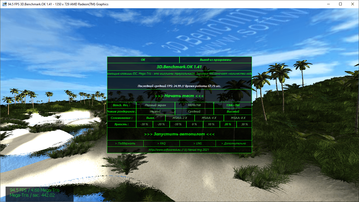Minimize the 3D.Benchmark.OK window
Image resolution: width=359 pixels, height=202 pixels.
[328, 4]
